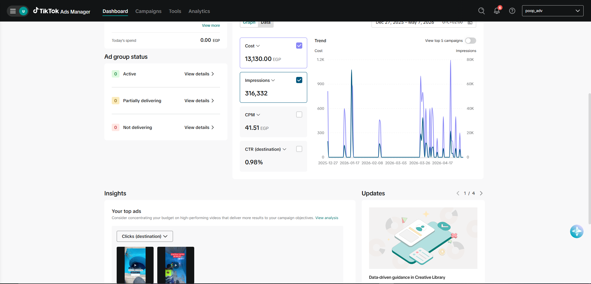Play the first top ad video thumbnail
The image size is (591, 284).
pyautogui.click(x=135, y=265)
